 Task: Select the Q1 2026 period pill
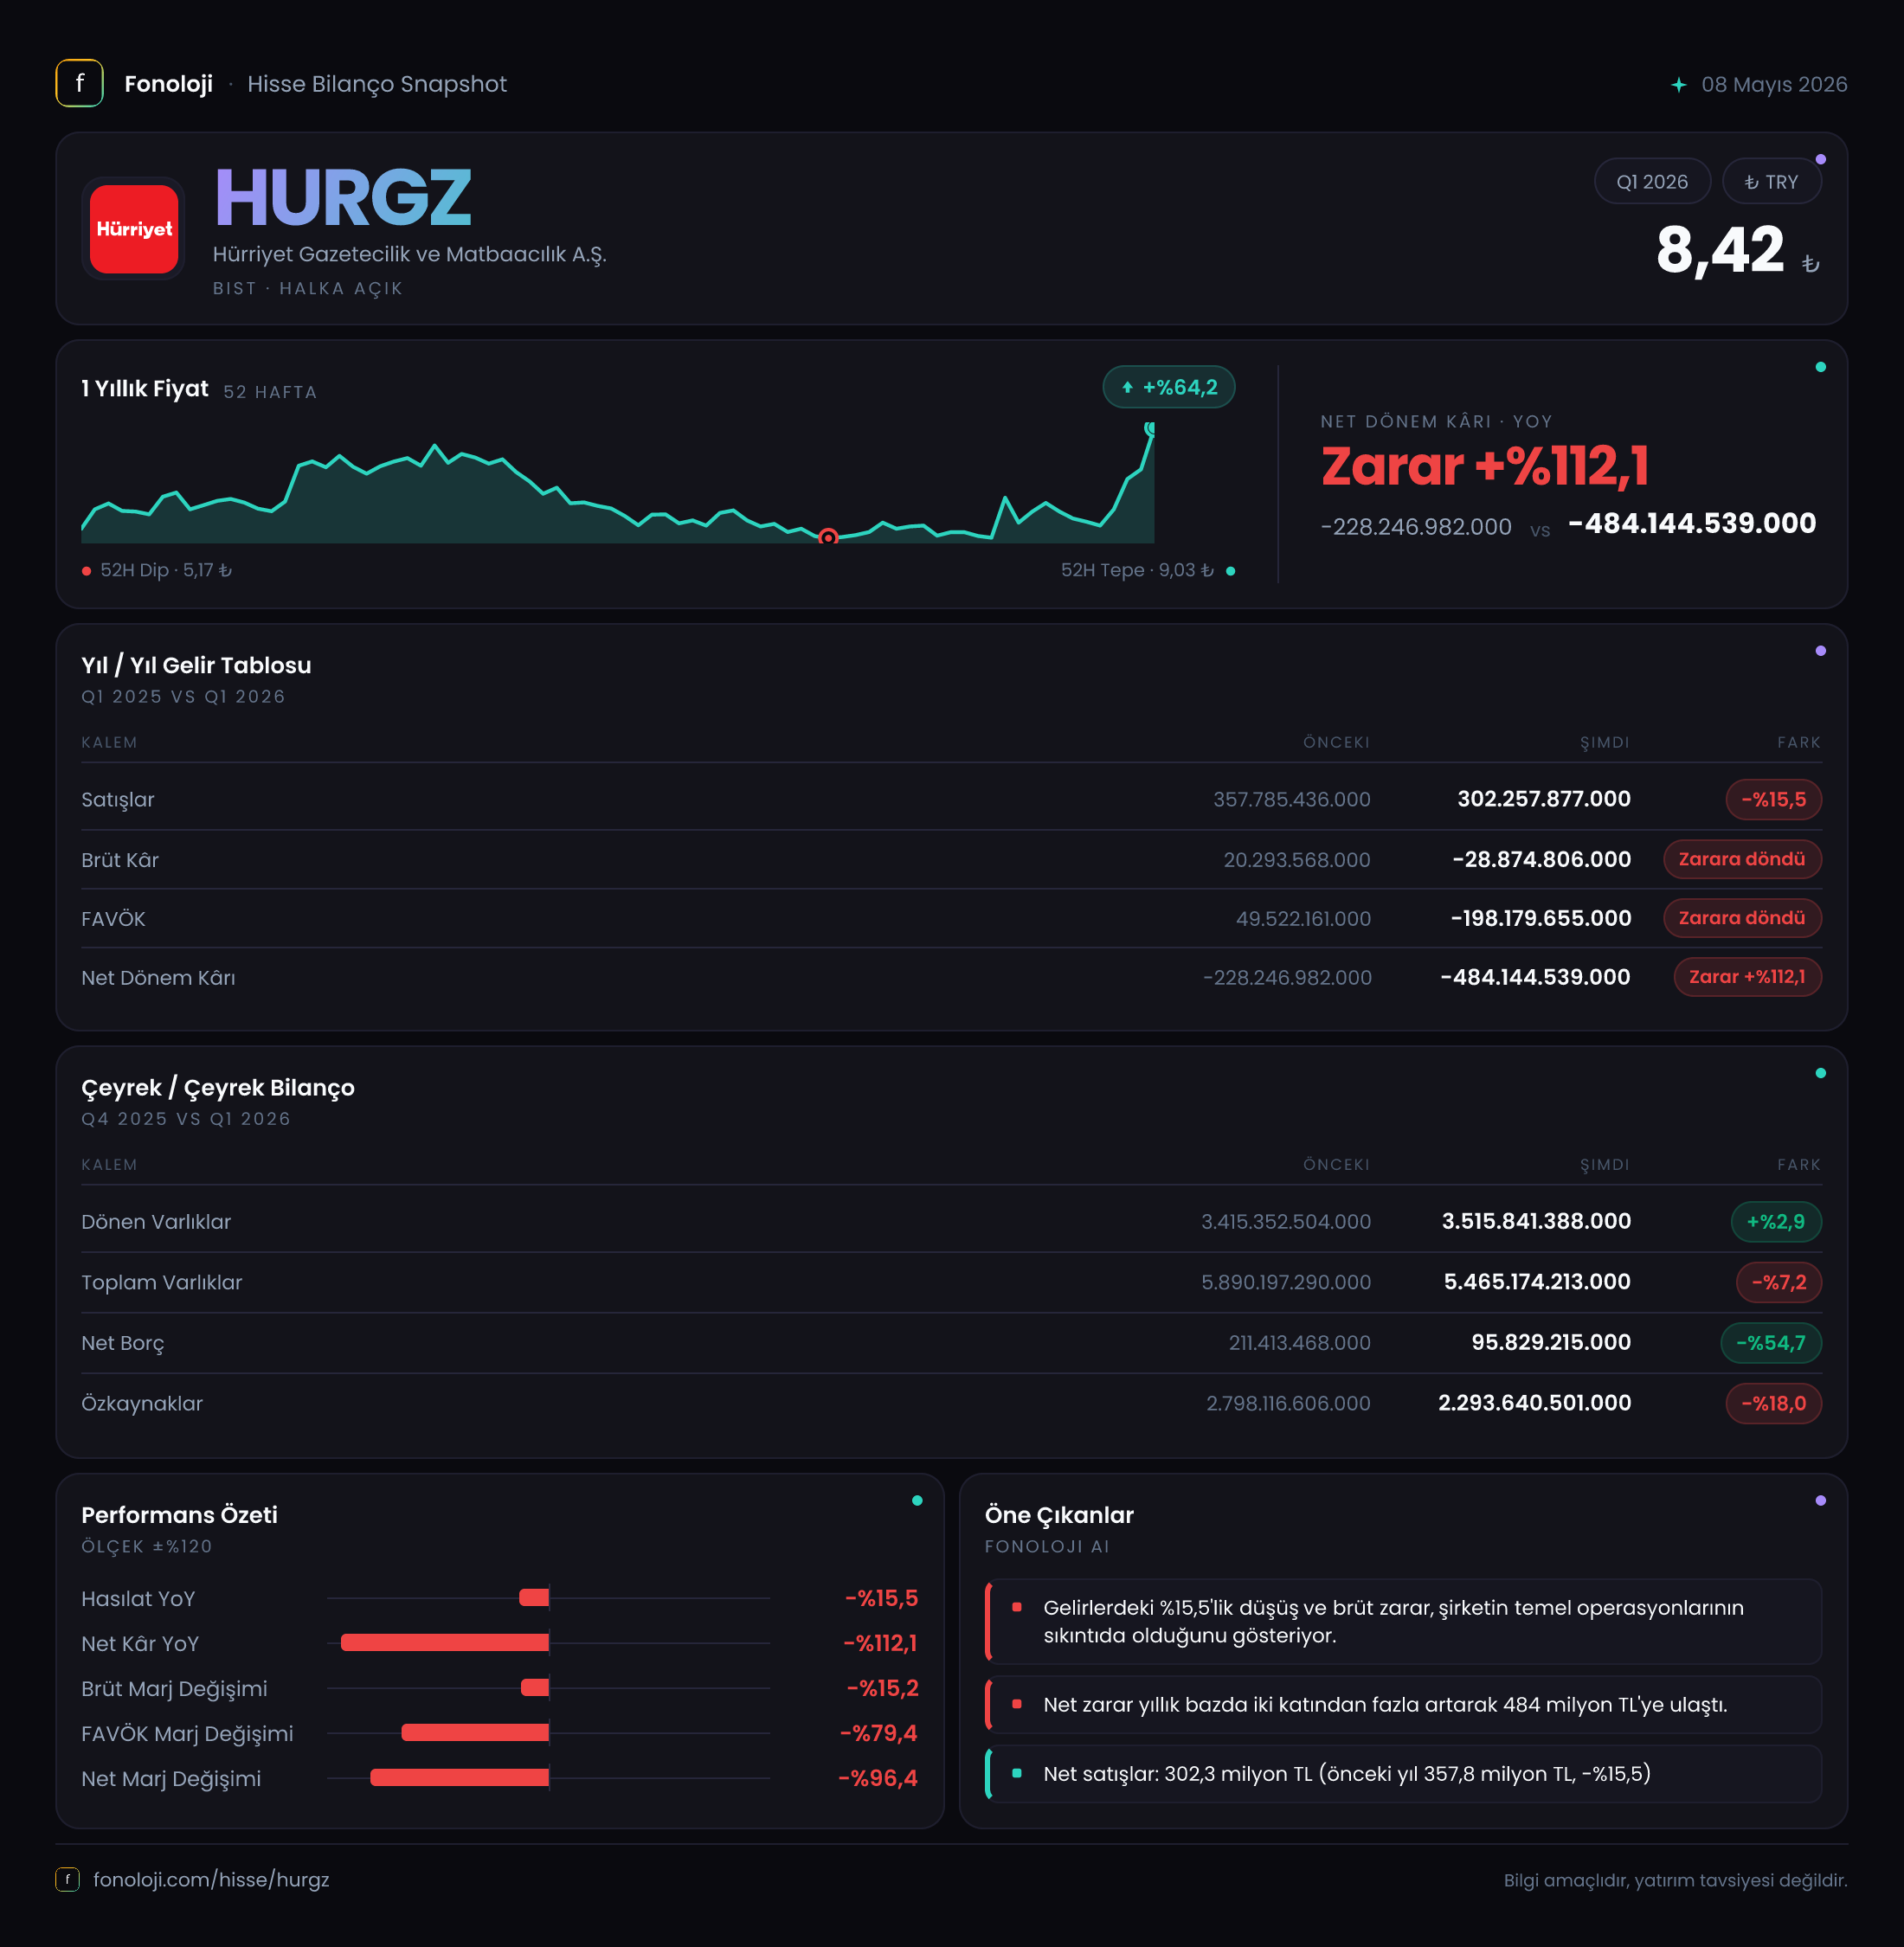[x=1652, y=181]
